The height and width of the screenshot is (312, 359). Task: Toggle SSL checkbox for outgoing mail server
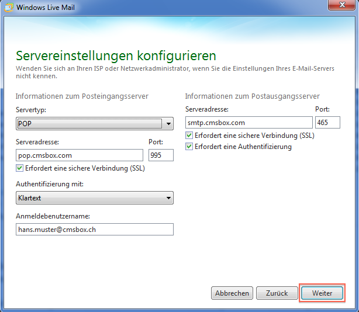click(x=189, y=136)
